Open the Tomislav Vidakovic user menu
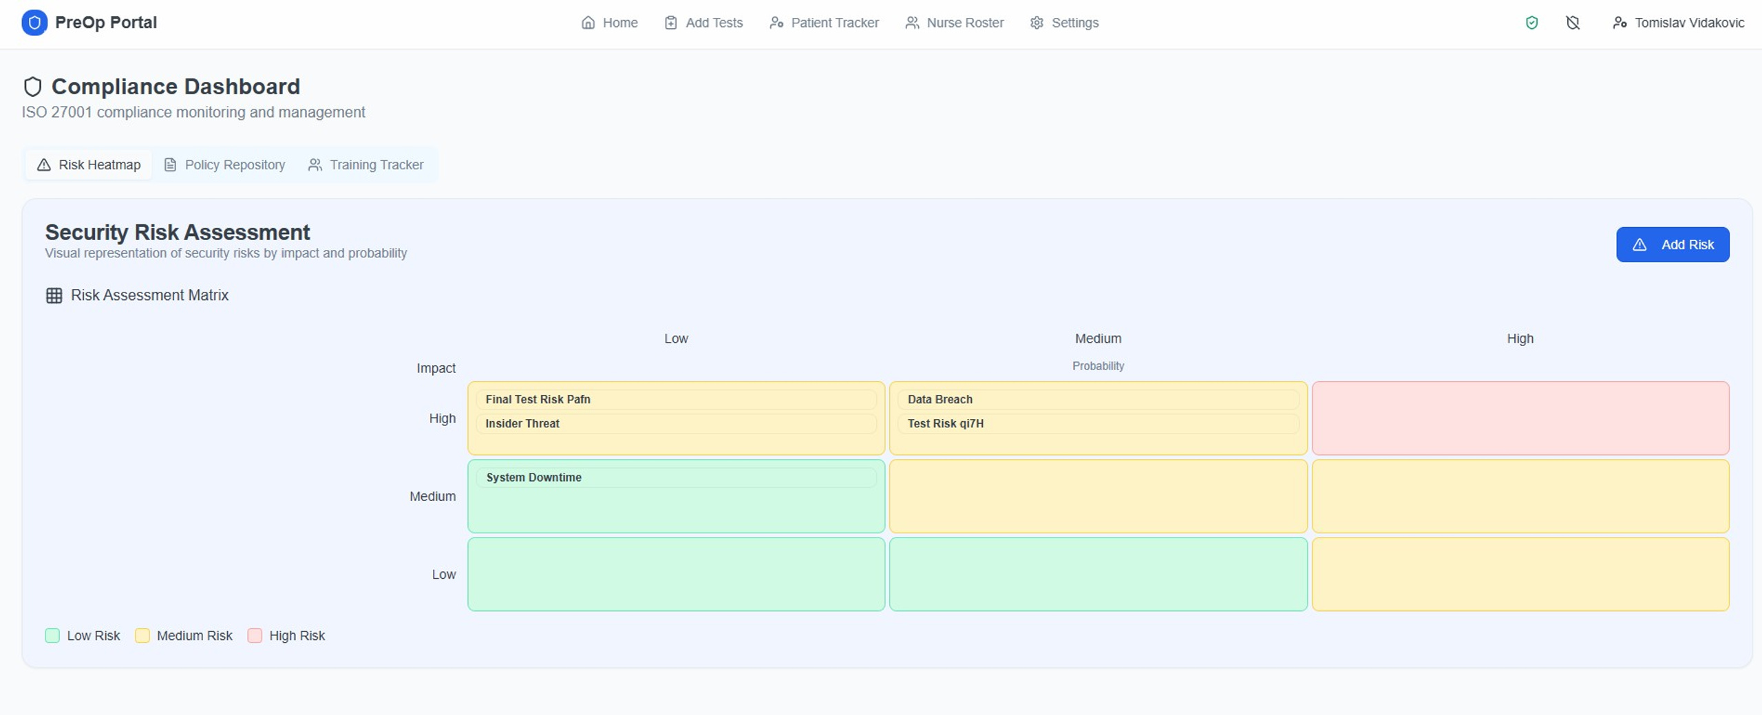This screenshot has width=1762, height=715. 1678,23
